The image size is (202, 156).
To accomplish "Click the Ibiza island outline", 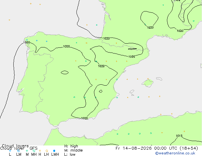I will pos(132,92).
